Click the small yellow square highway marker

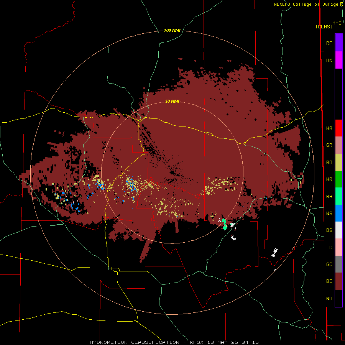pyautogui.click(x=110, y=268)
